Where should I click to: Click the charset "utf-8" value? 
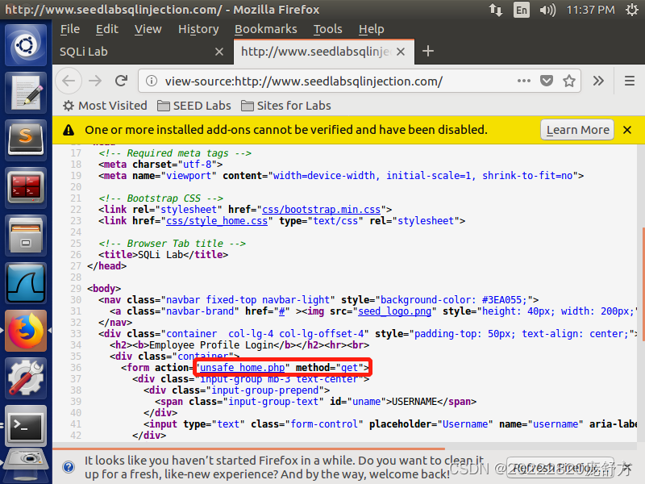(x=197, y=165)
